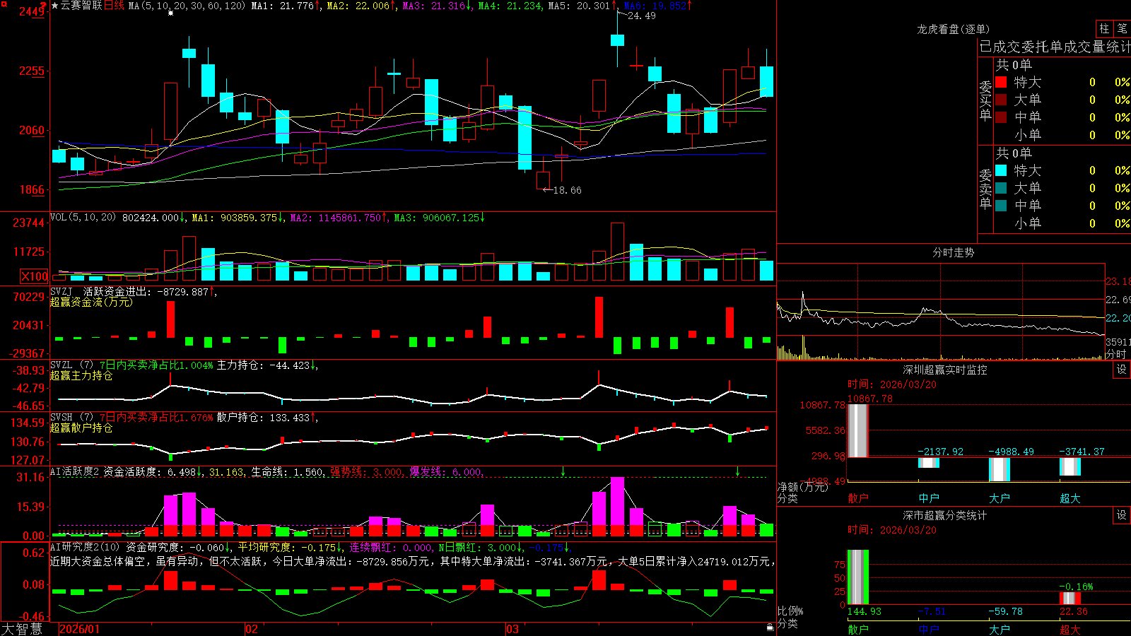Open 设 settings for 深圳超赢实时监控

tap(1122, 370)
